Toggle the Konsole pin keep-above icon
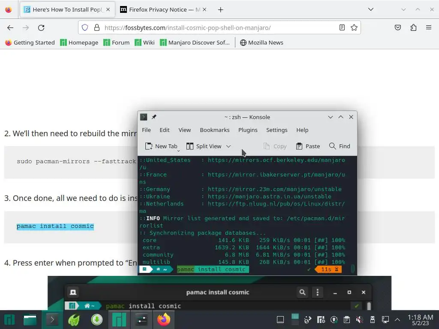This screenshot has height=329, width=439. tap(154, 117)
